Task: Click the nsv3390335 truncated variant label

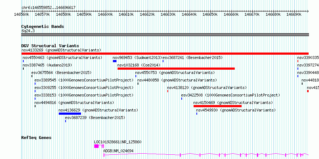Action: click(308, 58)
